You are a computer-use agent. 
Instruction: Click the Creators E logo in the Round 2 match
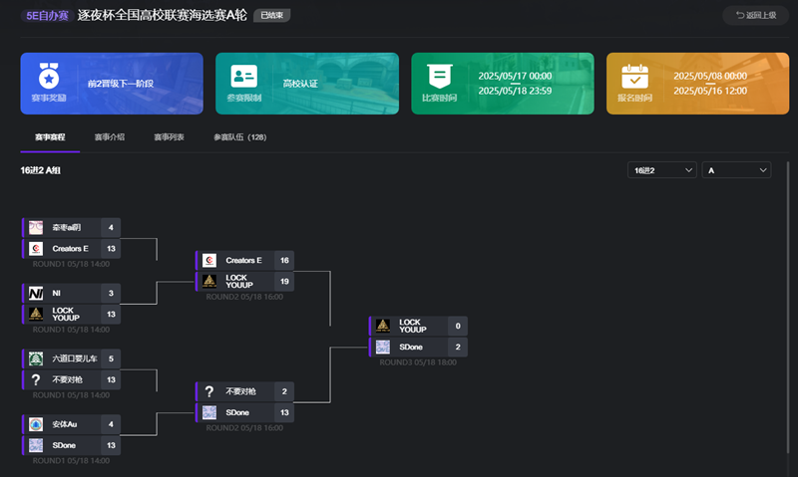209,260
